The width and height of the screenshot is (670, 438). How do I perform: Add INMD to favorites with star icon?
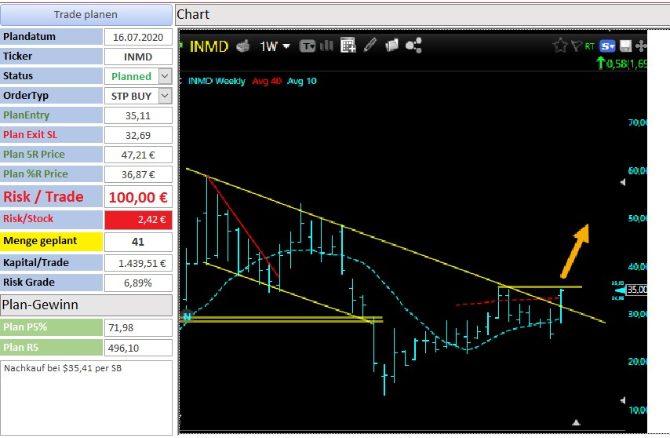pyautogui.click(x=559, y=46)
